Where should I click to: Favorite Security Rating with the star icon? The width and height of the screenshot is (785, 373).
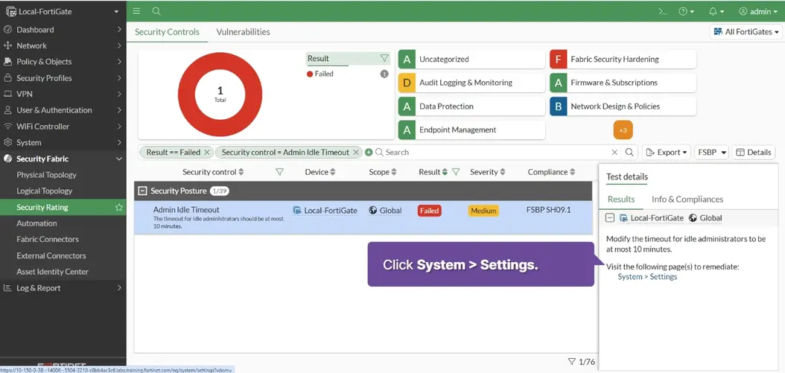click(118, 207)
